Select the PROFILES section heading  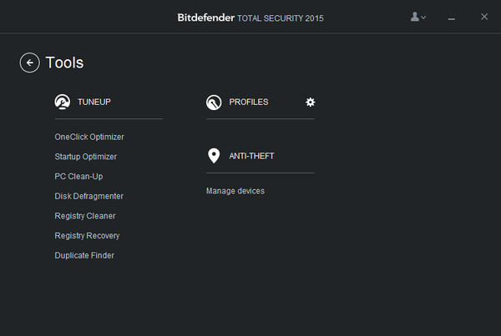pyautogui.click(x=249, y=102)
